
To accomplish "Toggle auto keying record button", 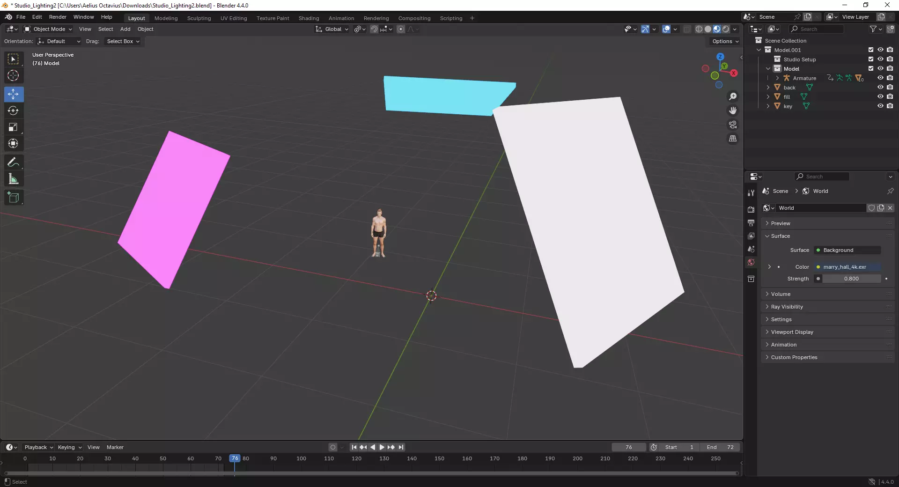I will [x=333, y=447].
